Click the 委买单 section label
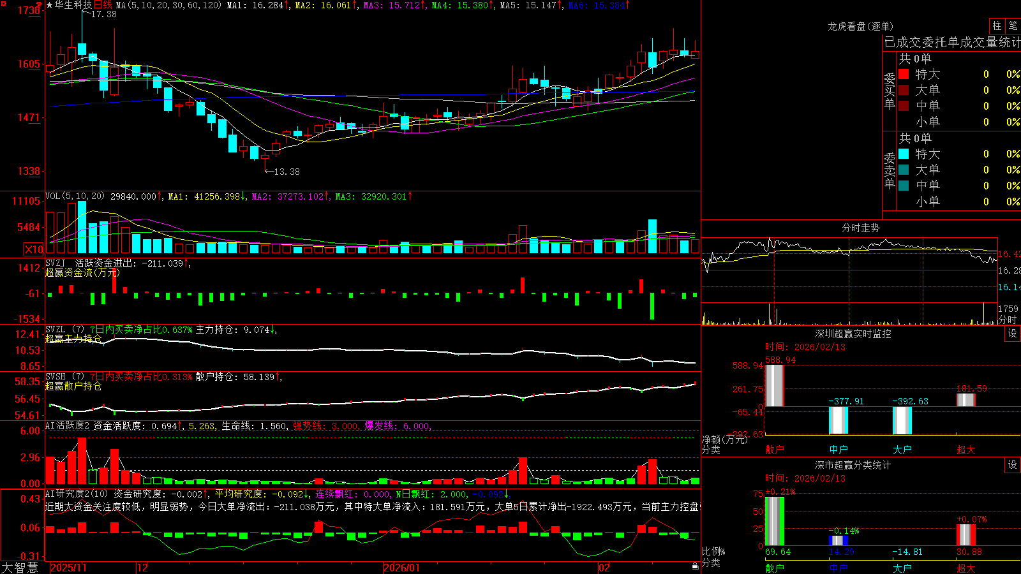This screenshot has width=1021, height=574. click(890, 91)
